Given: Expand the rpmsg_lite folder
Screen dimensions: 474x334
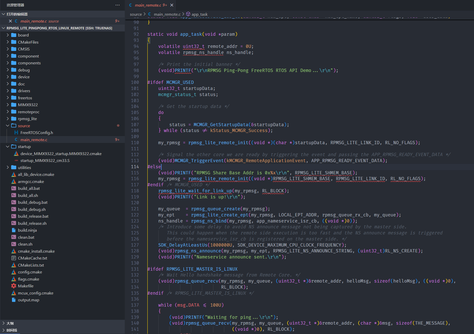Looking at the screenshot, I should tap(8, 119).
